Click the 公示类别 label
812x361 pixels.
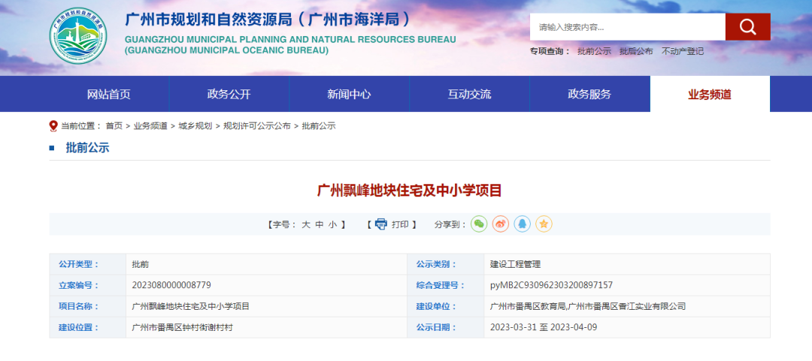pos(436,264)
